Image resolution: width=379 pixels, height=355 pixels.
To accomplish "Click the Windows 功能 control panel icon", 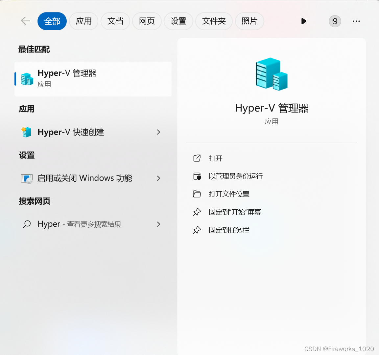I will 27,178.
